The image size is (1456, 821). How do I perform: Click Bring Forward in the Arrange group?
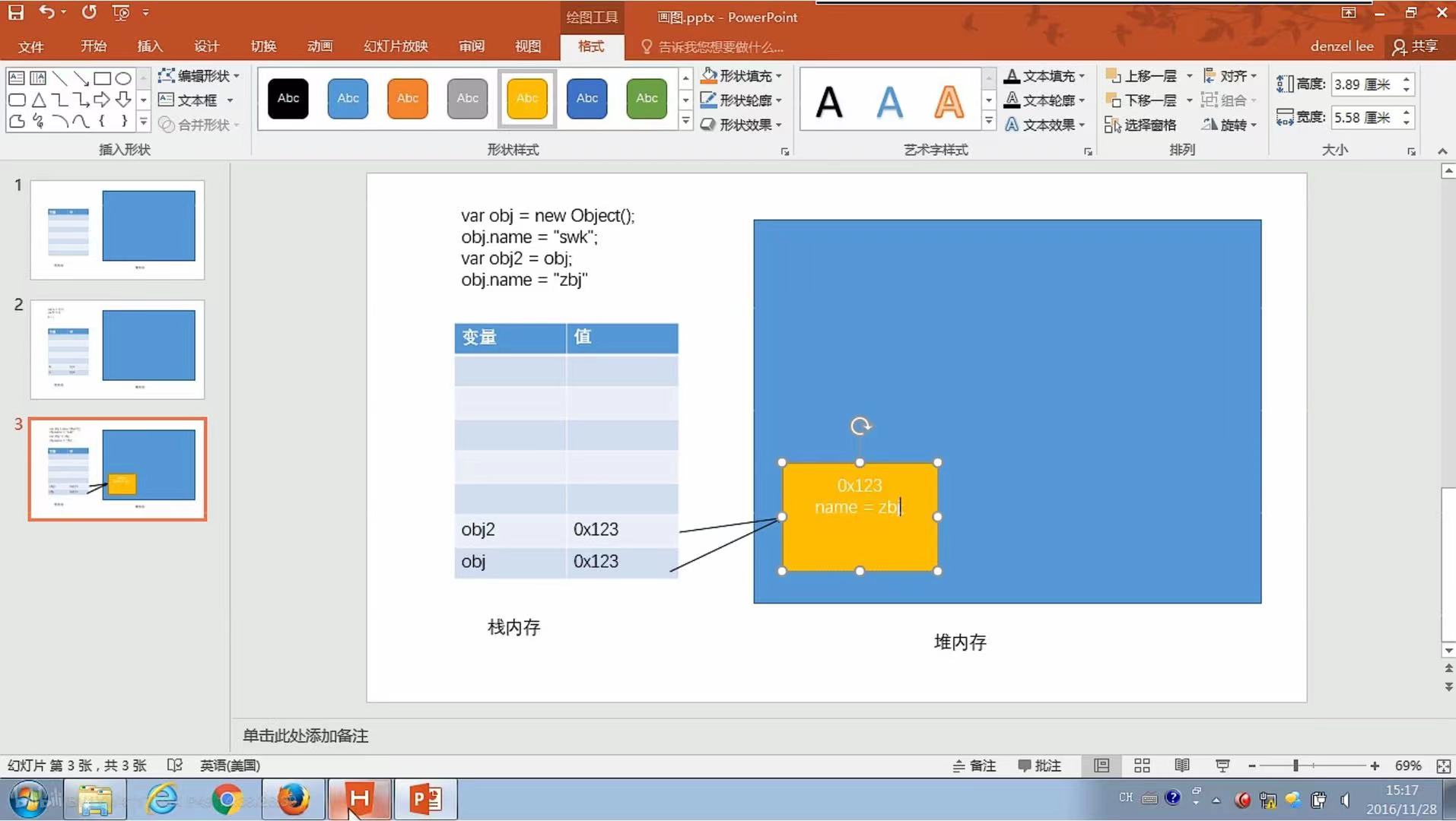coord(1145,75)
